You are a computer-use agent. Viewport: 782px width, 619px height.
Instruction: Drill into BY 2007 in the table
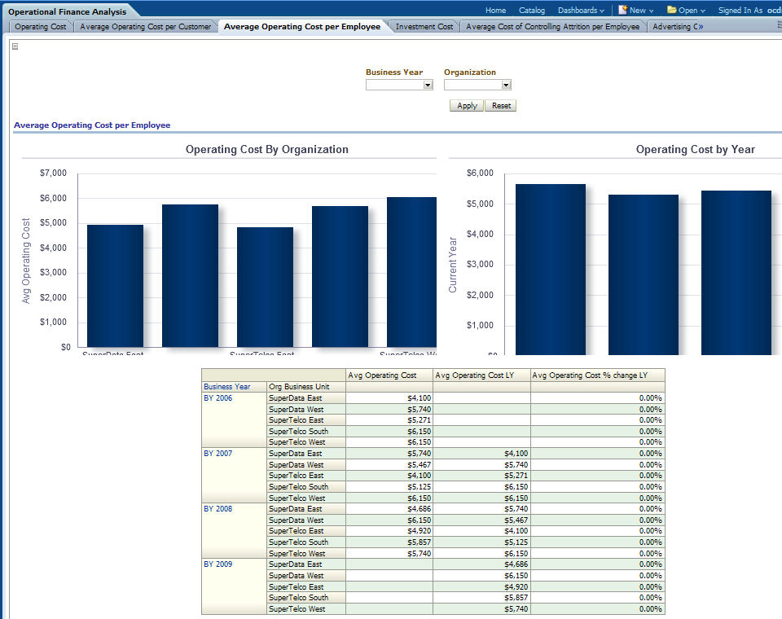[218, 454]
